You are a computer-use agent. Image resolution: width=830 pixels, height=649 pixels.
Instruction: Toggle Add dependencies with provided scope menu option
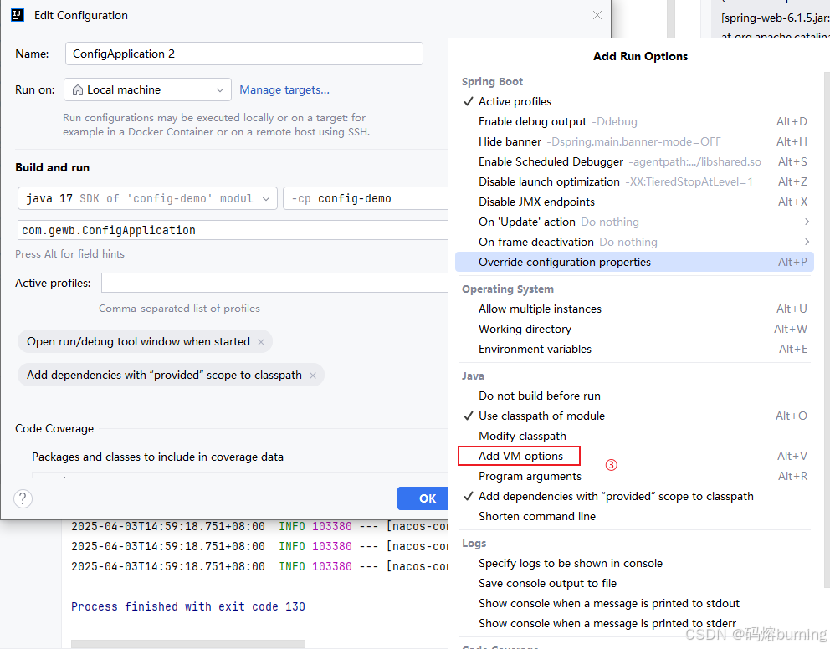[634, 496]
